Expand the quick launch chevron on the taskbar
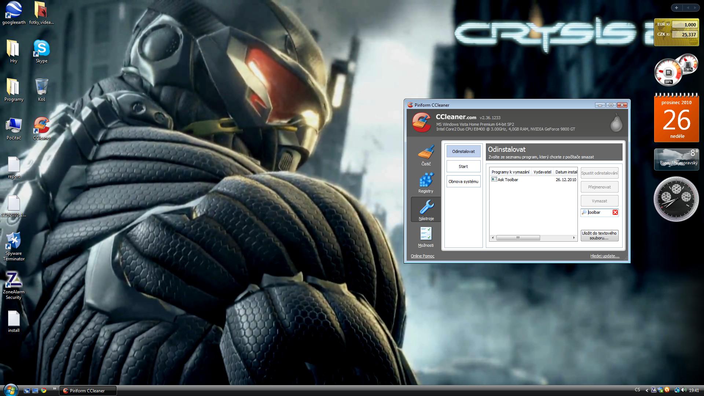 [55, 389]
